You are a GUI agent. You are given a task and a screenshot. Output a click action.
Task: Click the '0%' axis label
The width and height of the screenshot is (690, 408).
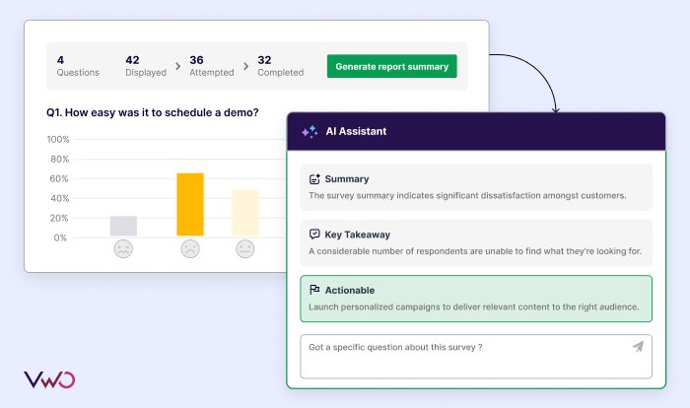pyautogui.click(x=60, y=238)
